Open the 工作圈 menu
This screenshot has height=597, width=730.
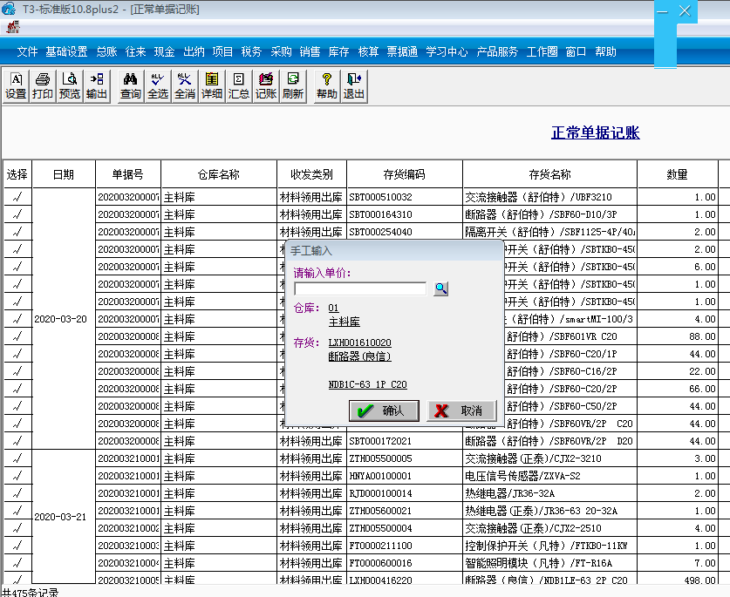[542, 51]
